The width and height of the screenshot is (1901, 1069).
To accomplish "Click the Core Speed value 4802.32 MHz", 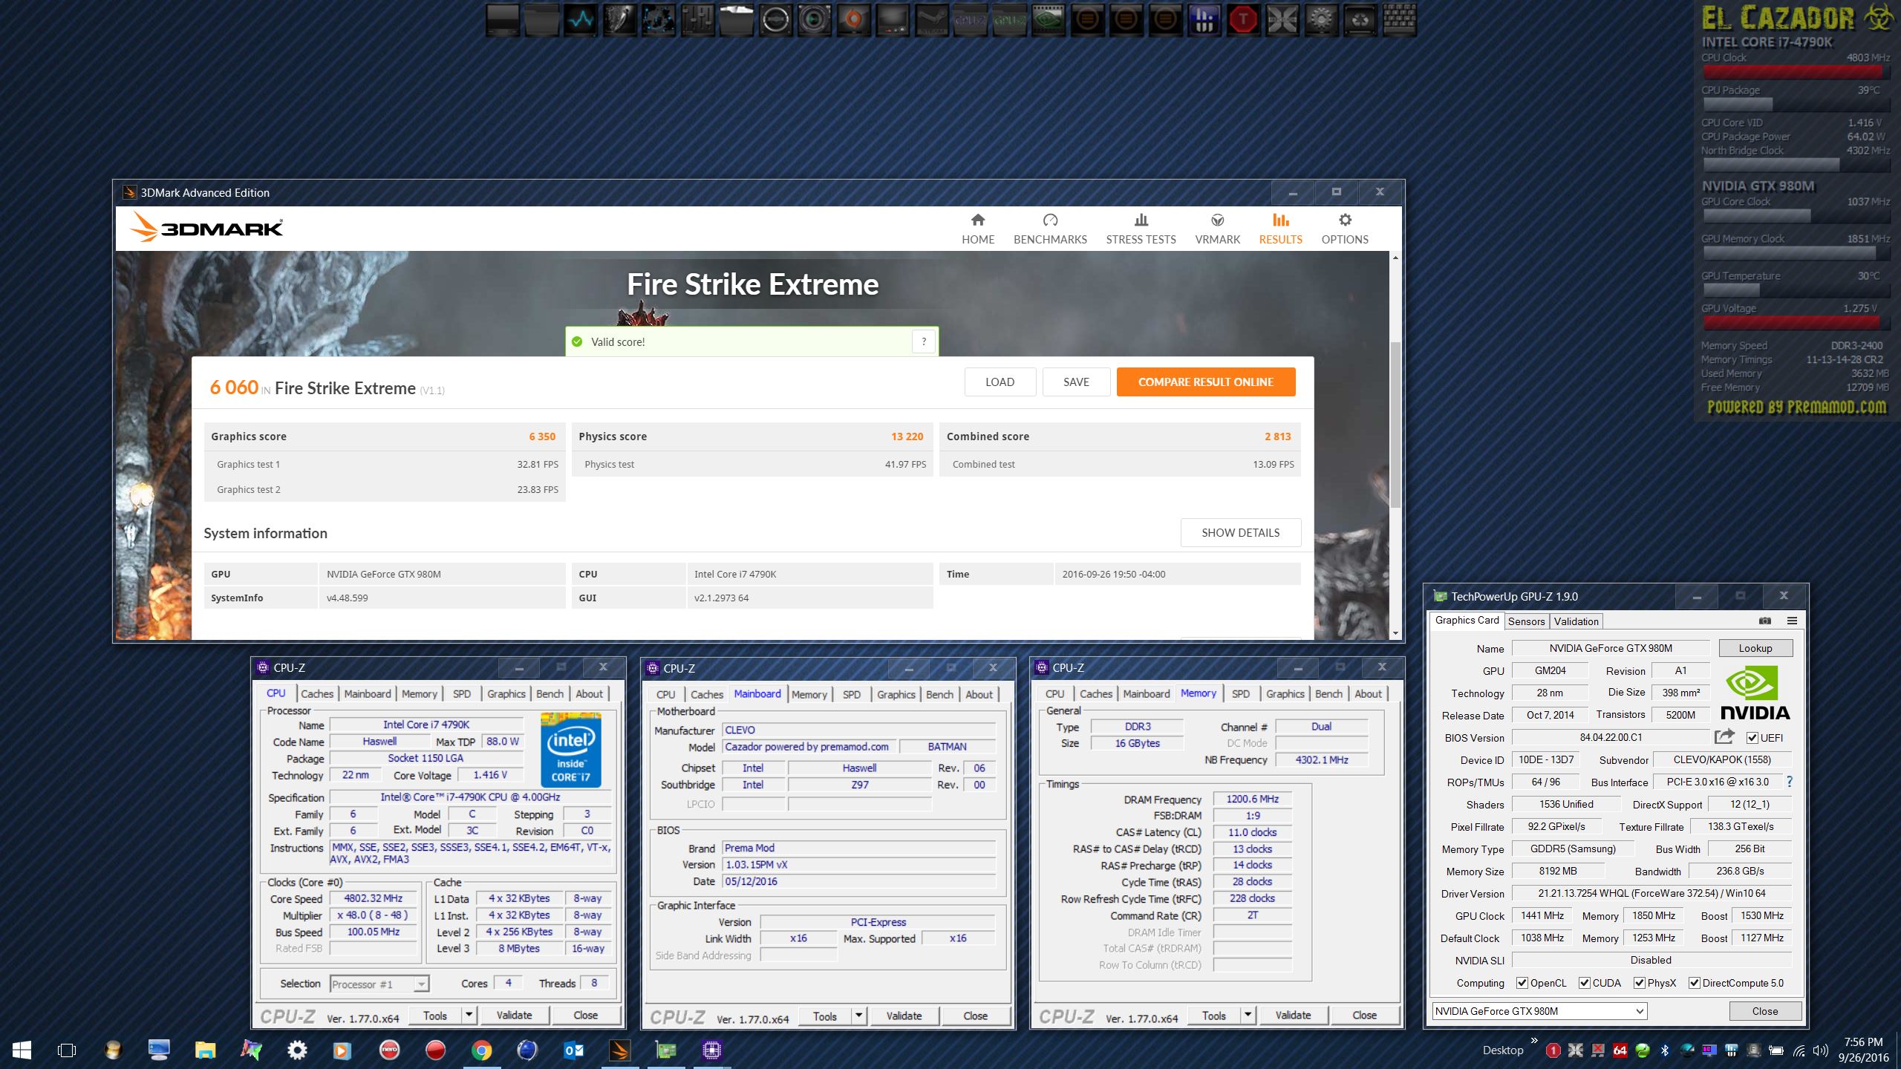I will tap(374, 898).
